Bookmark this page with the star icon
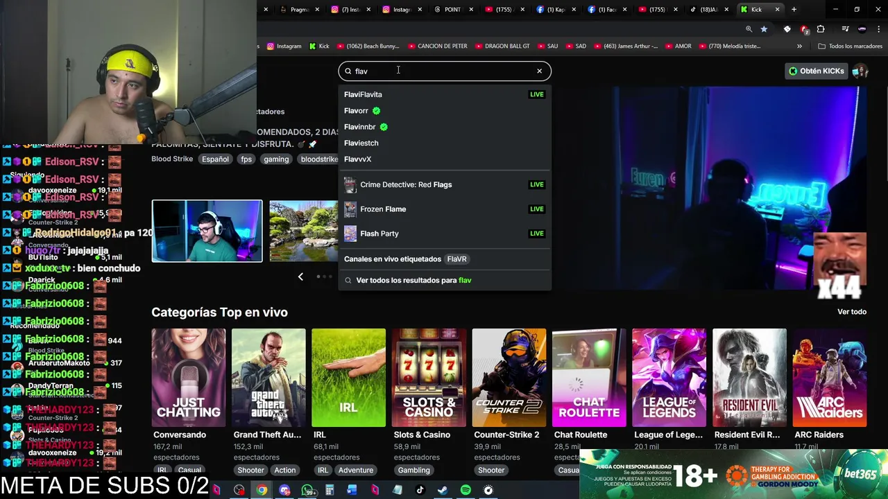 click(x=764, y=29)
